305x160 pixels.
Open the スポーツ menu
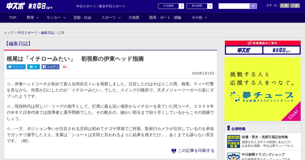point(109,18)
